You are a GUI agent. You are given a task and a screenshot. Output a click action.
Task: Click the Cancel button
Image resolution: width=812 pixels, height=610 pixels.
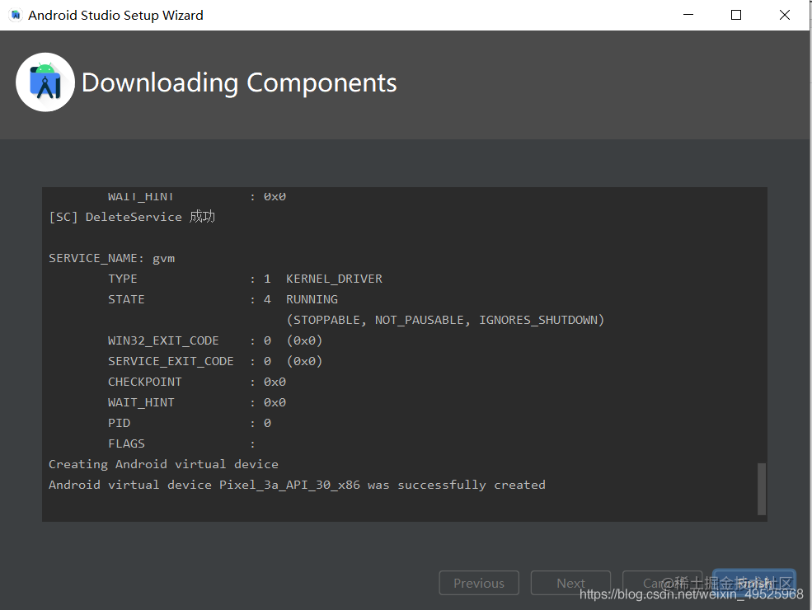point(662,583)
